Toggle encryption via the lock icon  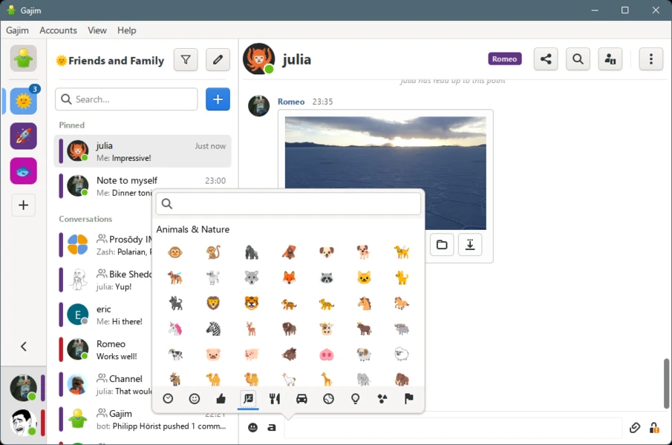point(654,428)
